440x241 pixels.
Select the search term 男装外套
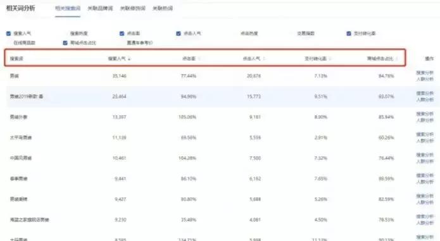(x=18, y=117)
